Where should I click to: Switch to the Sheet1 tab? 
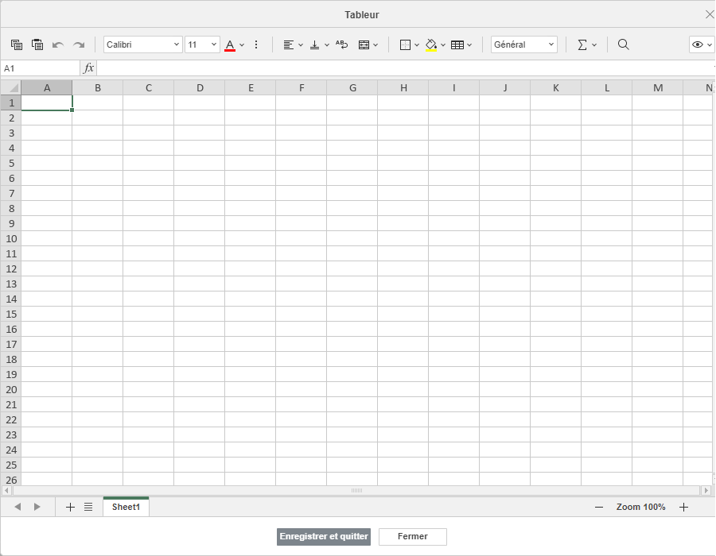pos(125,507)
